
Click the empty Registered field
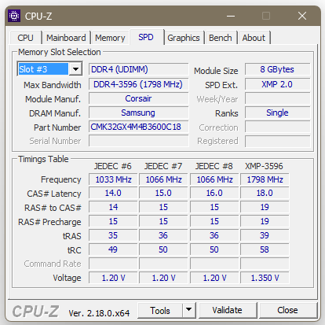tap(277, 141)
